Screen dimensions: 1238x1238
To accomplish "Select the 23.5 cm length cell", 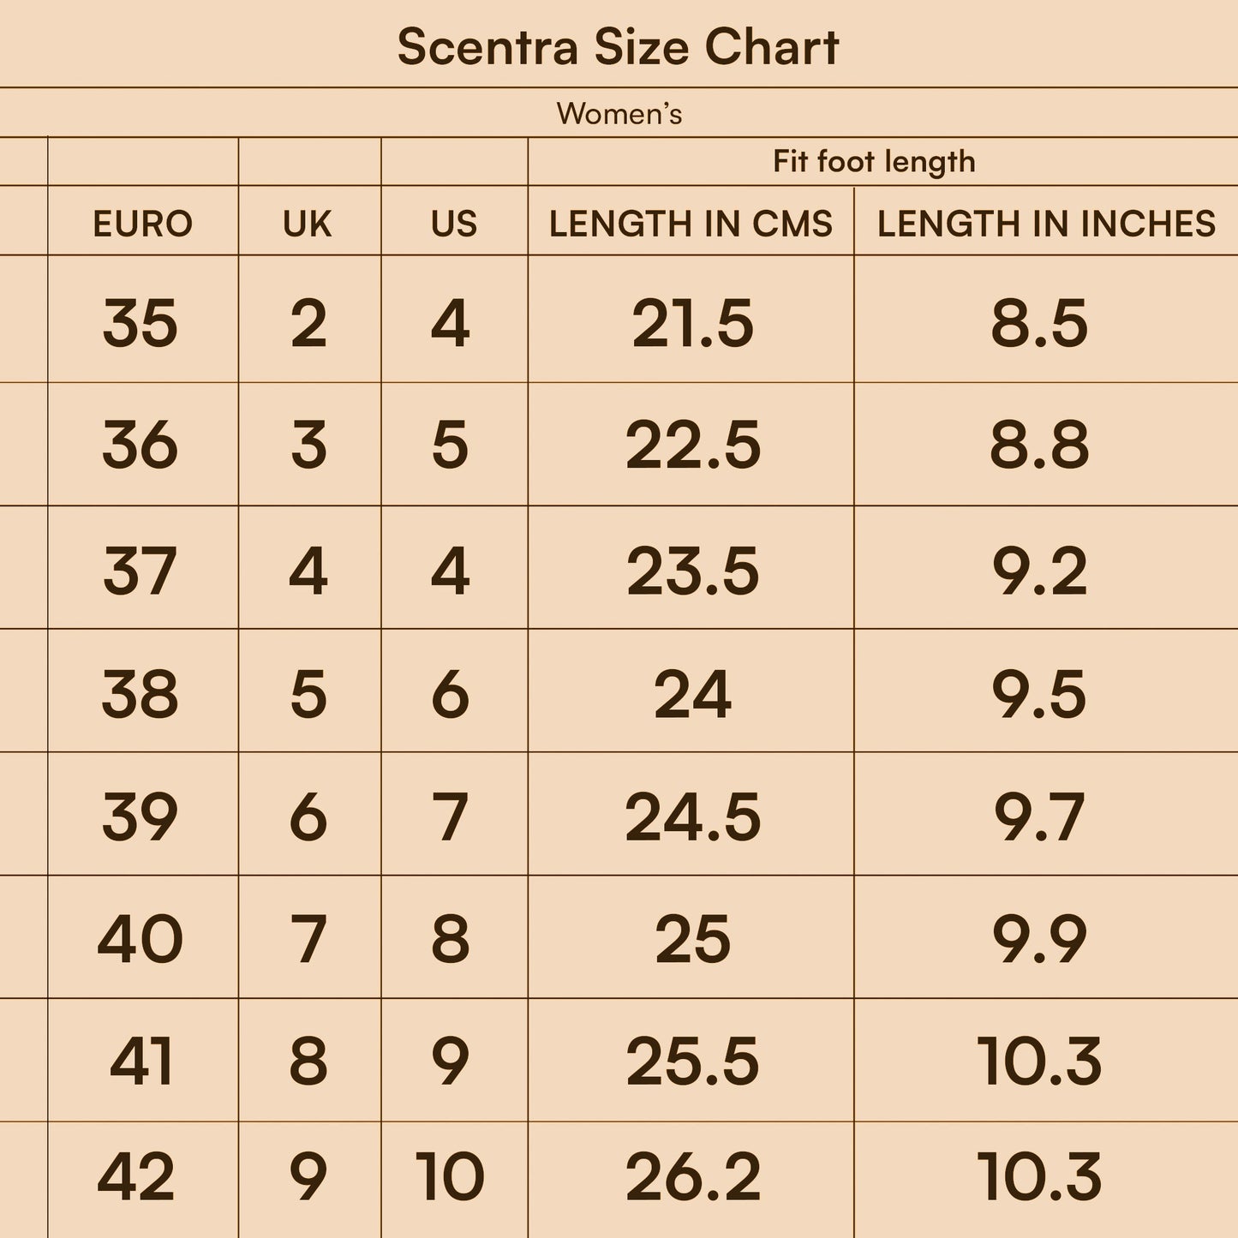I will 692,571.
